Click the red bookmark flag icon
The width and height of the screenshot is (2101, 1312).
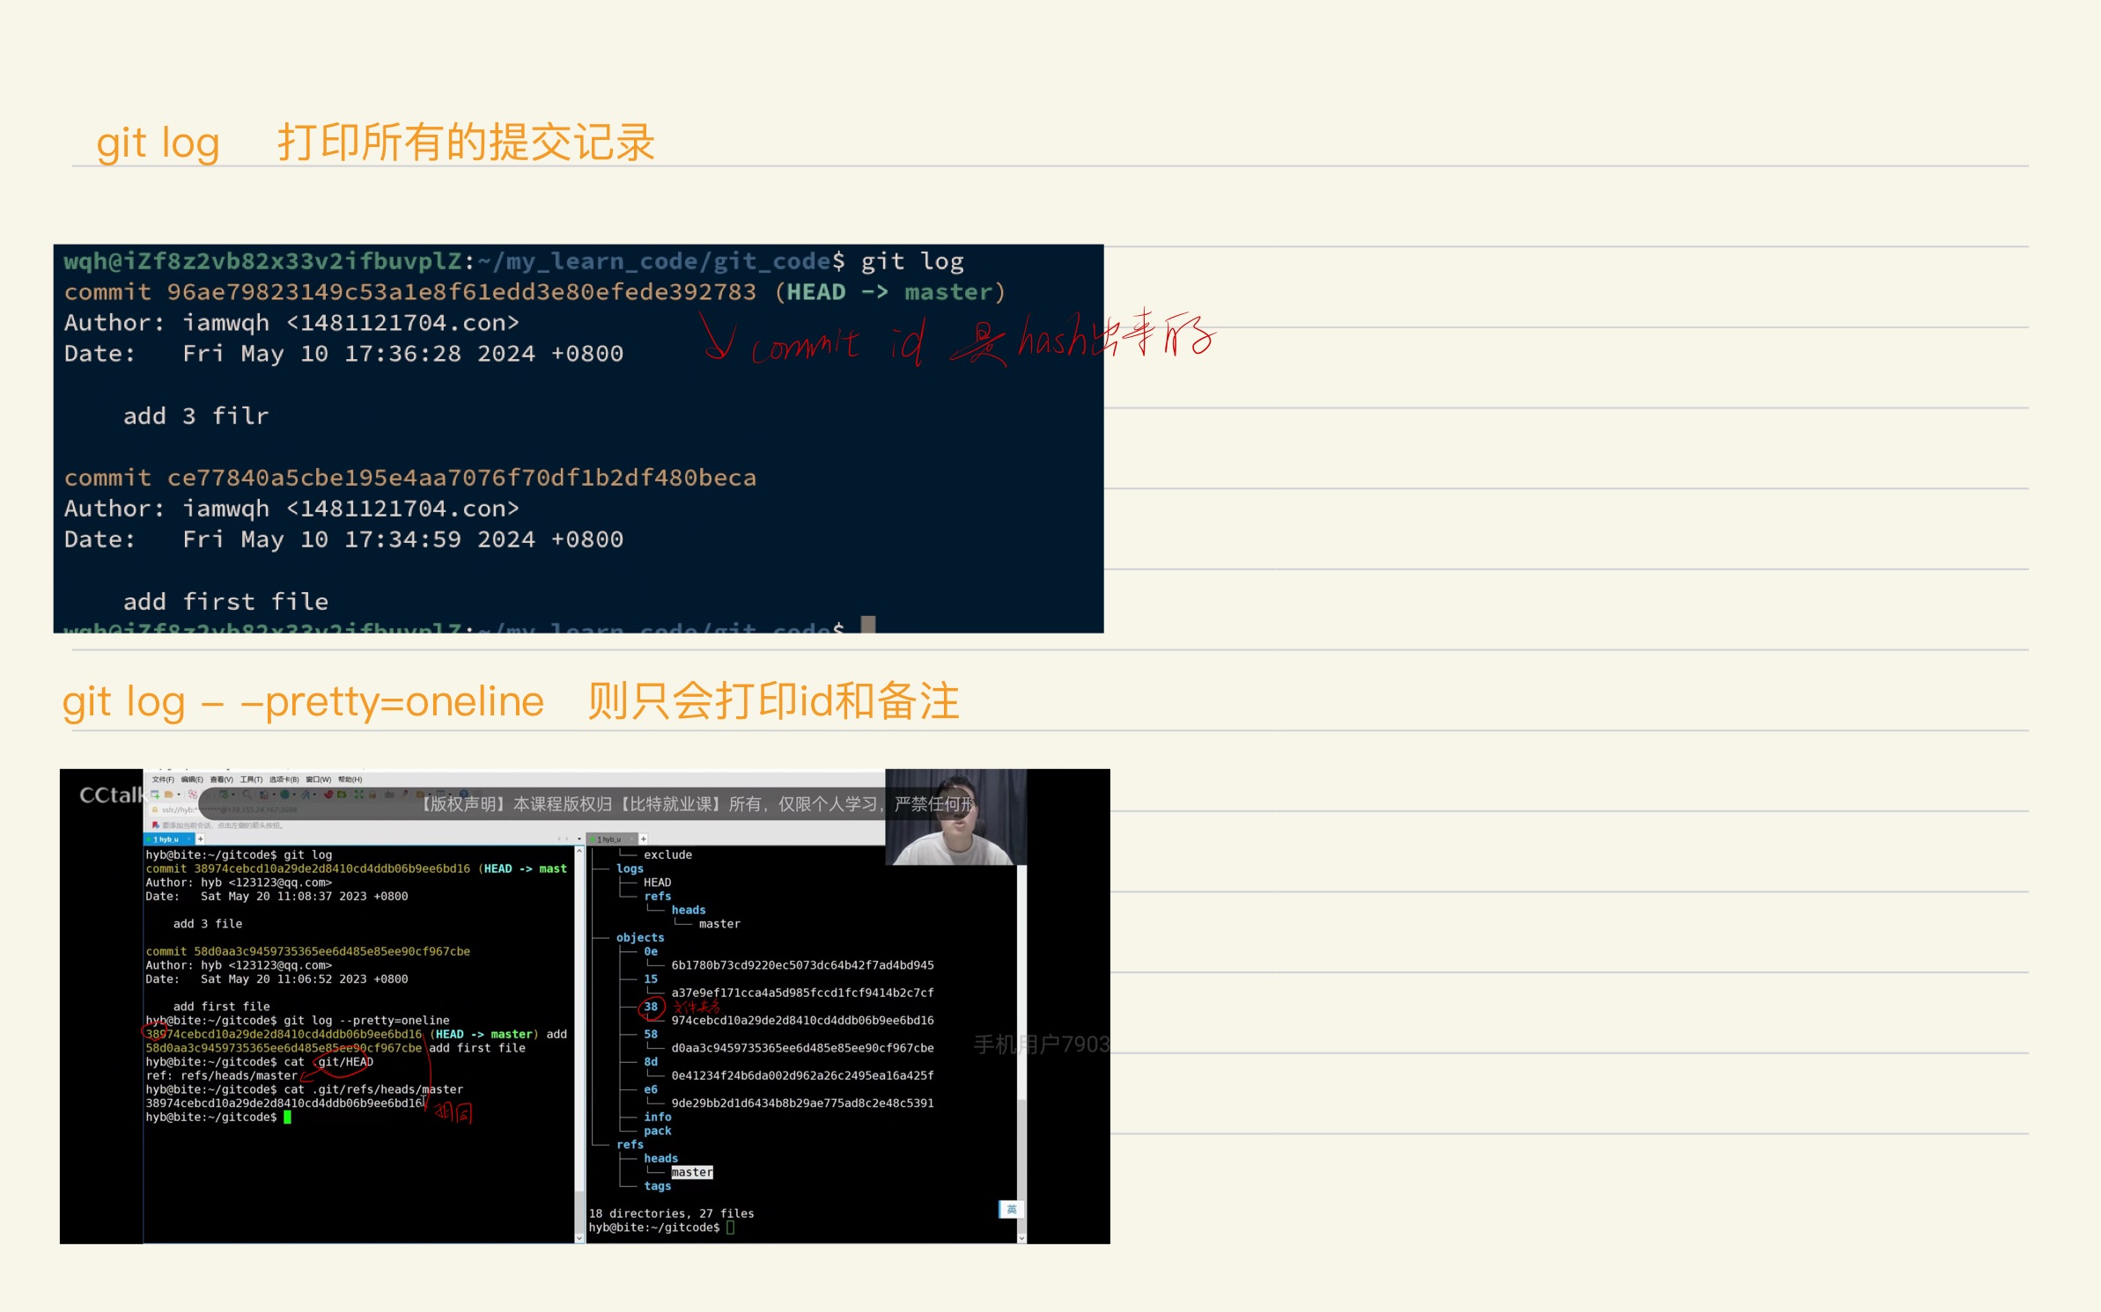click(x=155, y=825)
